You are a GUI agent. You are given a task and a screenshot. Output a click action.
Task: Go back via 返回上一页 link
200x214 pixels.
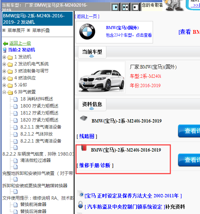[x=87, y=17]
